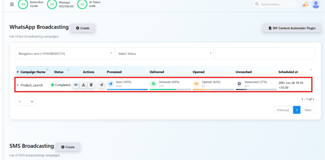
Task: Click the empty campaign search box
Action: point(265,53)
